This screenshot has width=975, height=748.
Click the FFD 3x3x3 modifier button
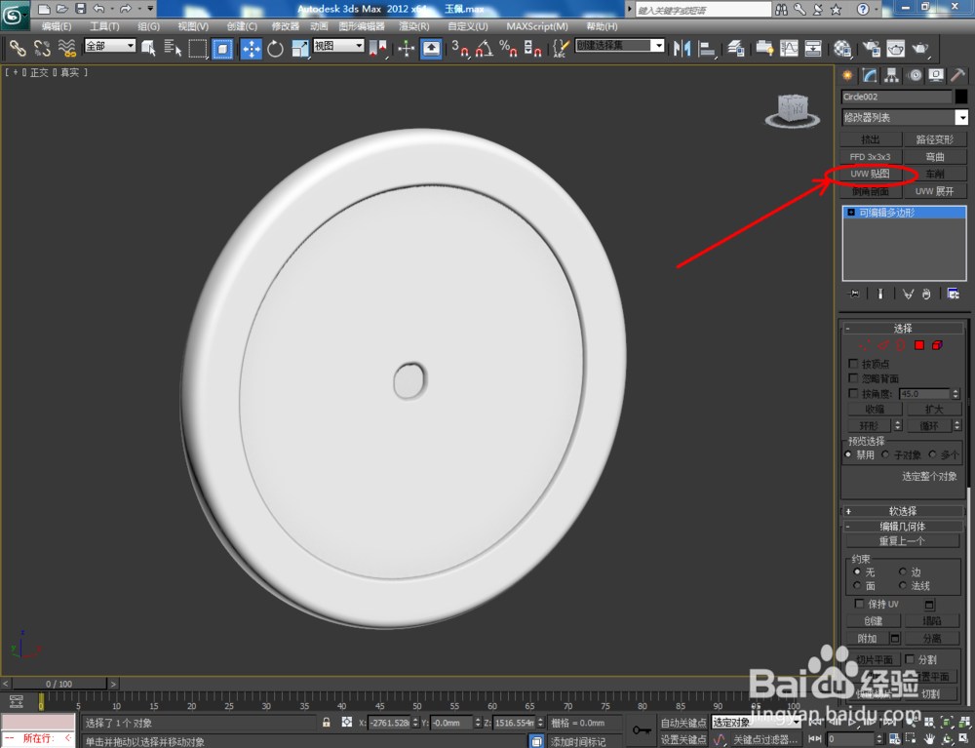coord(871,157)
